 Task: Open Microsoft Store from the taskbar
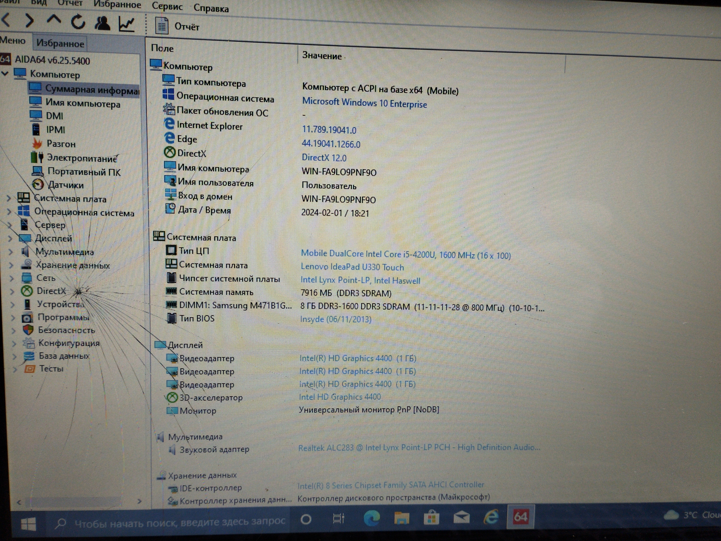point(431,518)
